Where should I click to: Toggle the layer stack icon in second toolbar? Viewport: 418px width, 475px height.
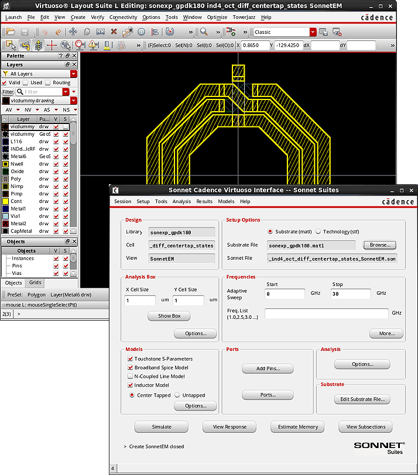(x=39, y=46)
